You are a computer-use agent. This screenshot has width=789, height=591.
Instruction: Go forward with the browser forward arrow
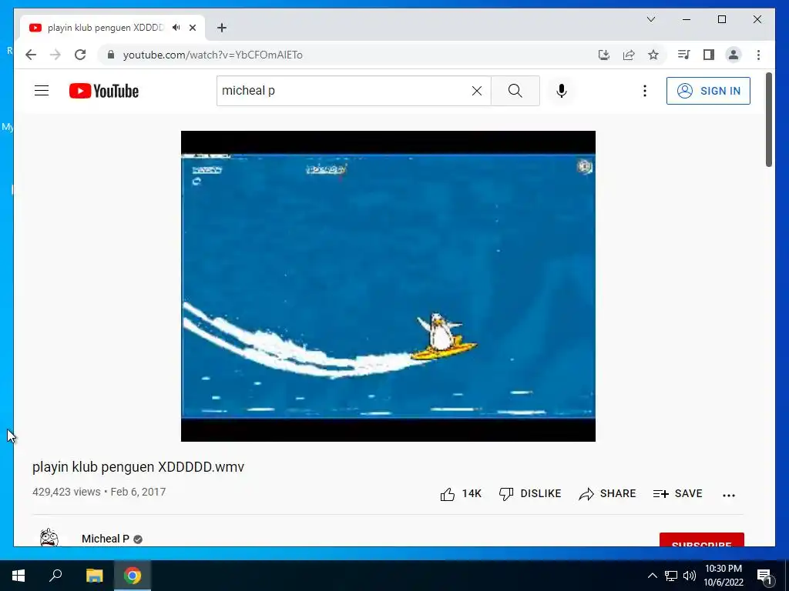[55, 55]
